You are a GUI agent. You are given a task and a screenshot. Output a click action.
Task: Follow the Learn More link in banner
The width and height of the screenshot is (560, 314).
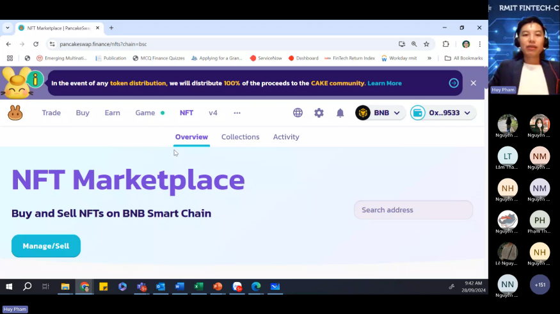(385, 83)
